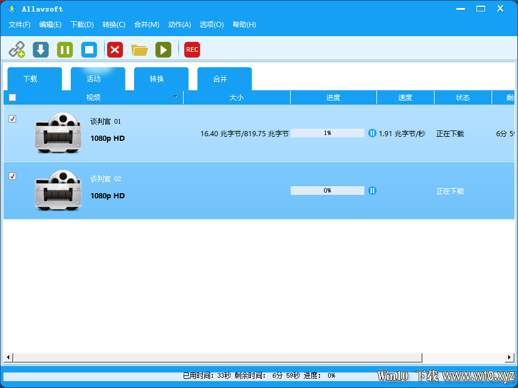This screenshot has height=388, width=518.
Task: Click the green play toolbar icon
Action: tap(163, 49)
